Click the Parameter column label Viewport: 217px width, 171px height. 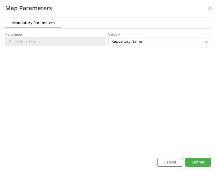[x=14, y=35]
